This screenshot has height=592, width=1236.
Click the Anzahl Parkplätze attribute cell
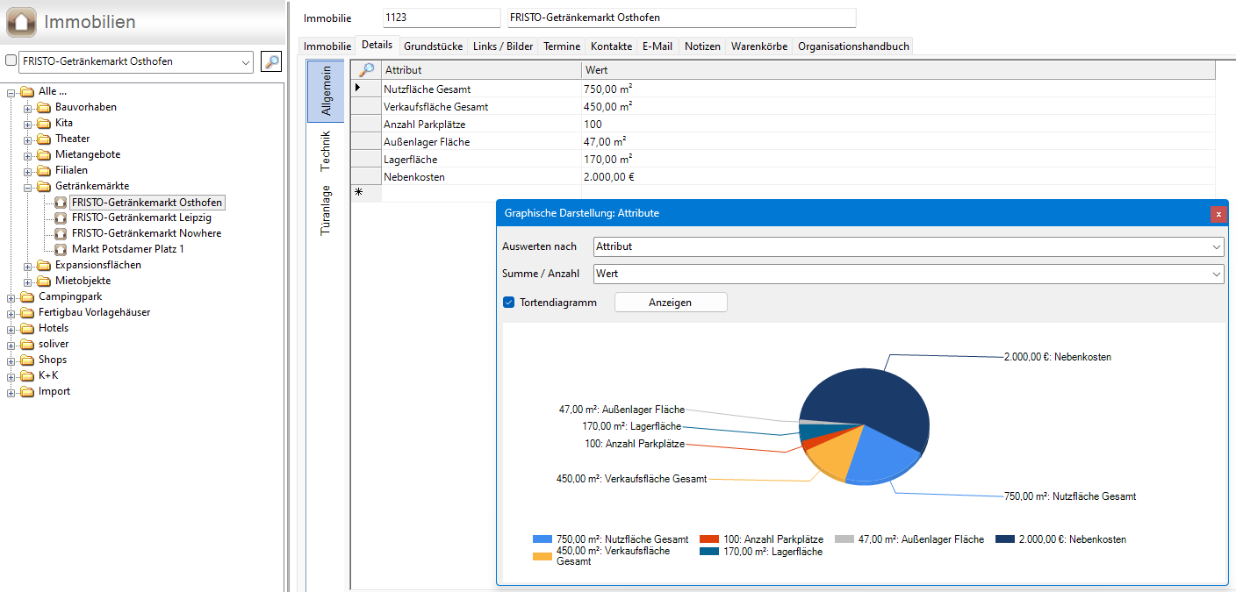pos(481,125)
